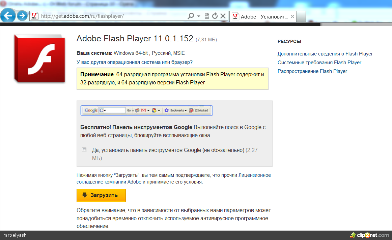Refresh the page with reload icon

(x=215, y=16)
